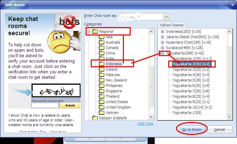237x144 pixels.
Task: Select the Philippines folder icon
Action: pyautogui.click(x=102, y=86)
